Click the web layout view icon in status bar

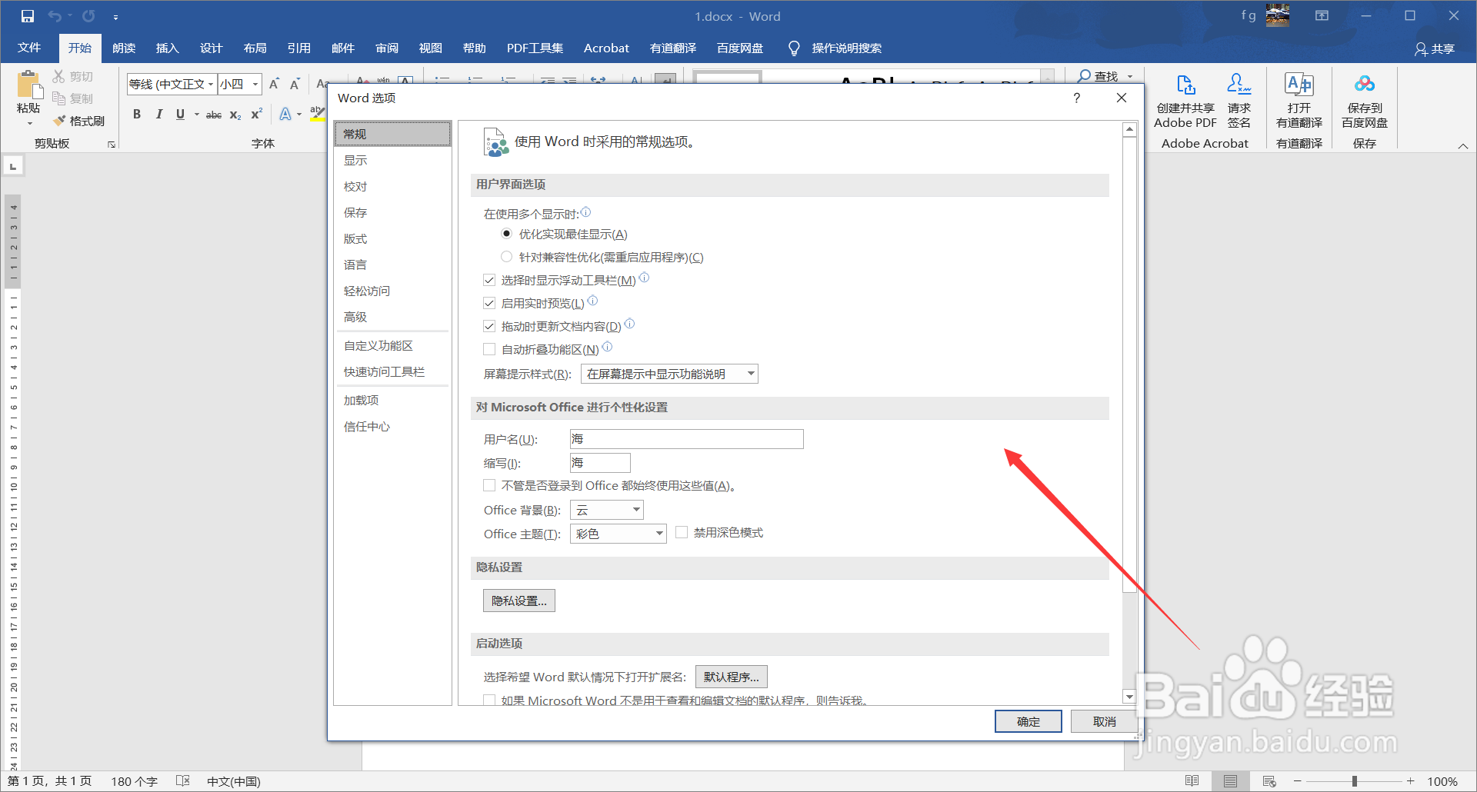click(1269, 781)
